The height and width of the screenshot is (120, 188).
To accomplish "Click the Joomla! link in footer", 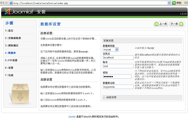I will coord(72,117).
